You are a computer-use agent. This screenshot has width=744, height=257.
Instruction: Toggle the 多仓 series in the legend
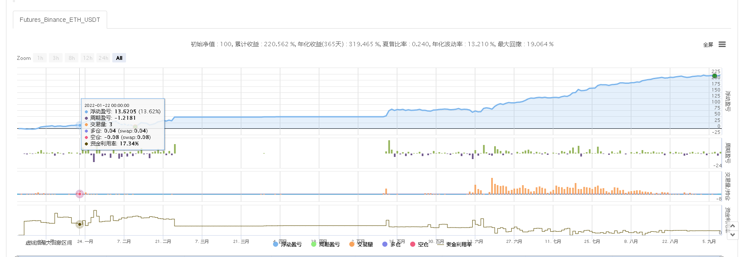(x=391, y=245)
